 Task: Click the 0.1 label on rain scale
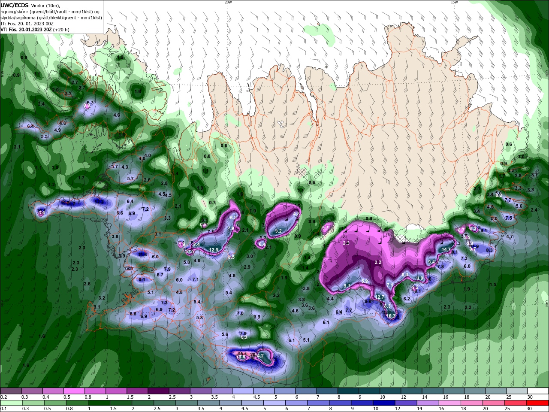pos(4,409)
